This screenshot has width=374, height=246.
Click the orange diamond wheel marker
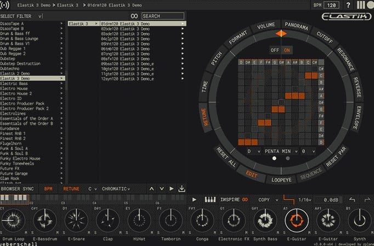[281, 33]
